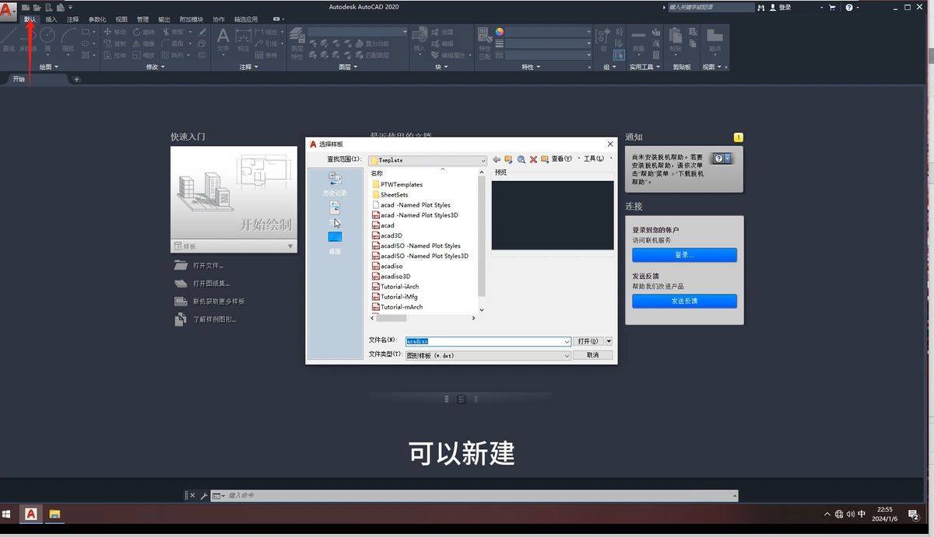Screen dimensions: 934x537
Task: Switch to the 视图 ribbon tab
Action: (121, 19)
